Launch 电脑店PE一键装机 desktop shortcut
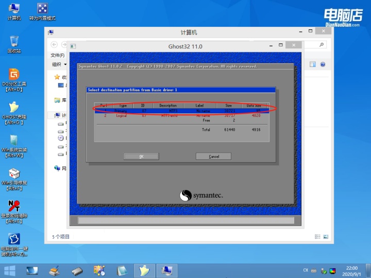Screen dimensions: 371x278 [14, 245]
